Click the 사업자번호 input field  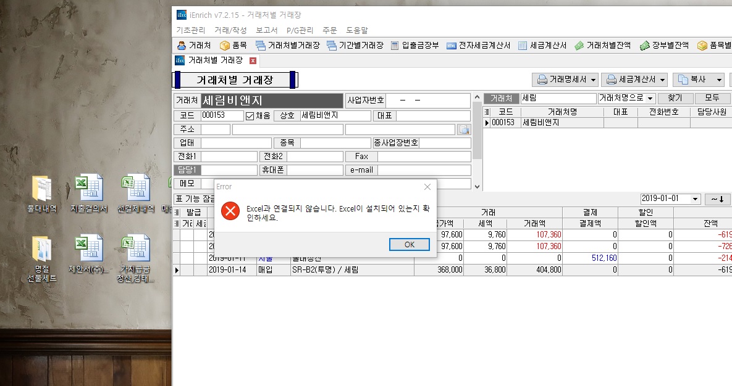tap(429, 101)
